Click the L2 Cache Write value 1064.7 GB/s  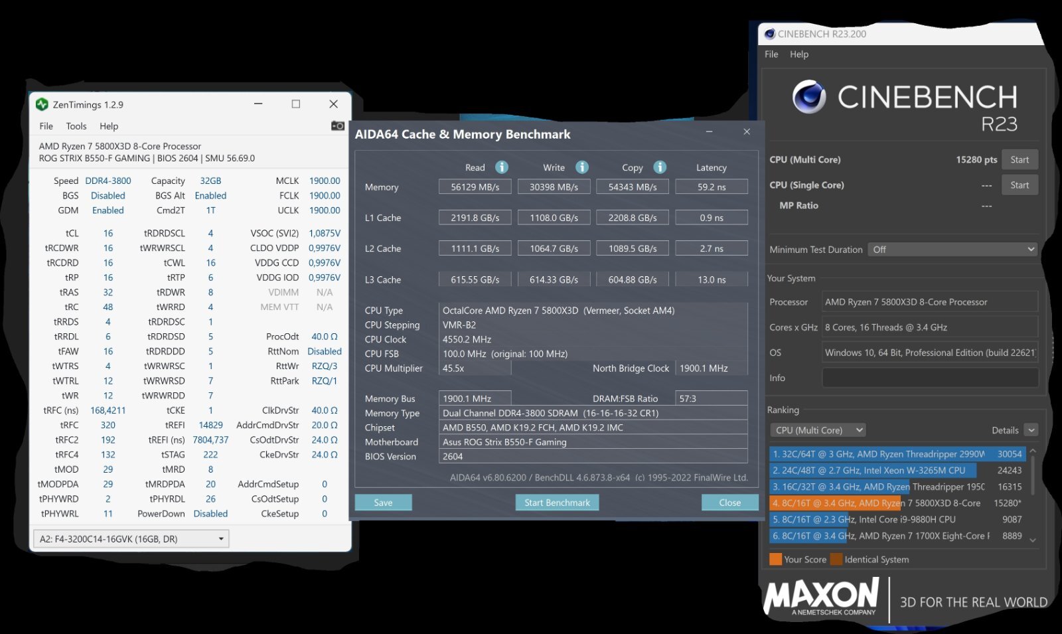click(x=554, y=248)
